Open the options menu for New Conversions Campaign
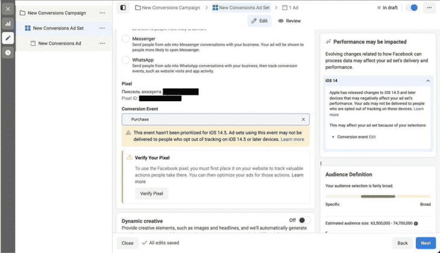Screen dimensions: 440x253 pyautogui.click(x=102, y=13)
